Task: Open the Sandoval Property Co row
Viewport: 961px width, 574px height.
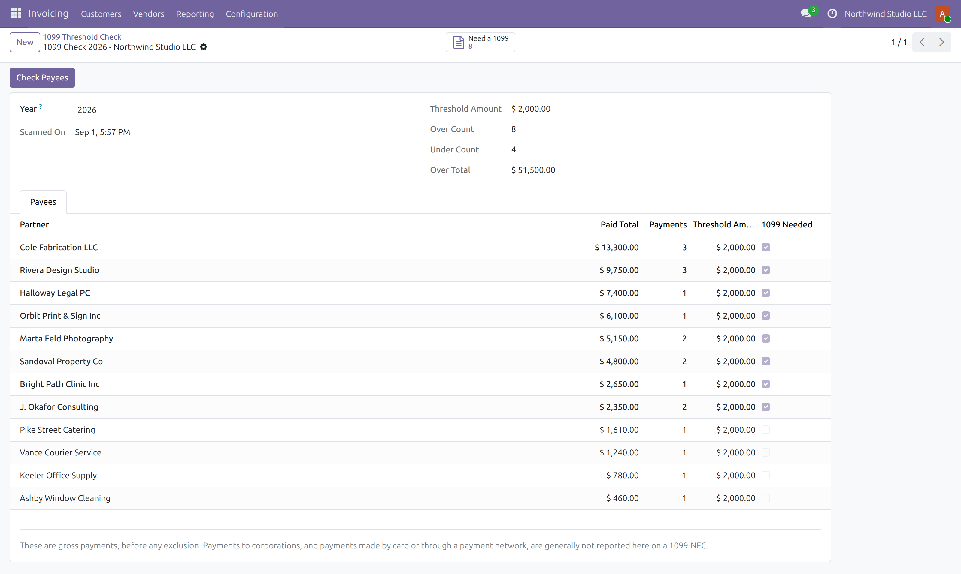Action: pyautogui.click(x=420, y=362)
